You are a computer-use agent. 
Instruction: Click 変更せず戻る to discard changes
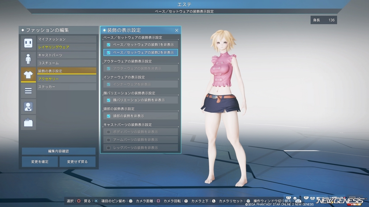[77, 162]
